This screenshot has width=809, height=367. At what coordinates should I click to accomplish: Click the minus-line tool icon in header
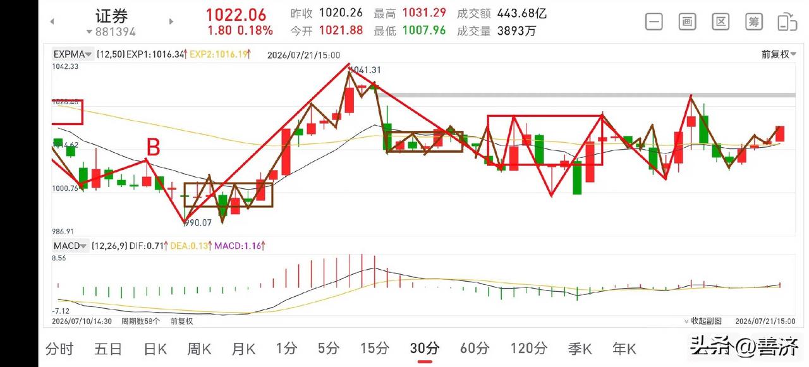click(x=654, y=21)
